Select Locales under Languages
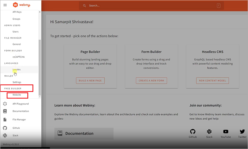 tap(16, 69)
